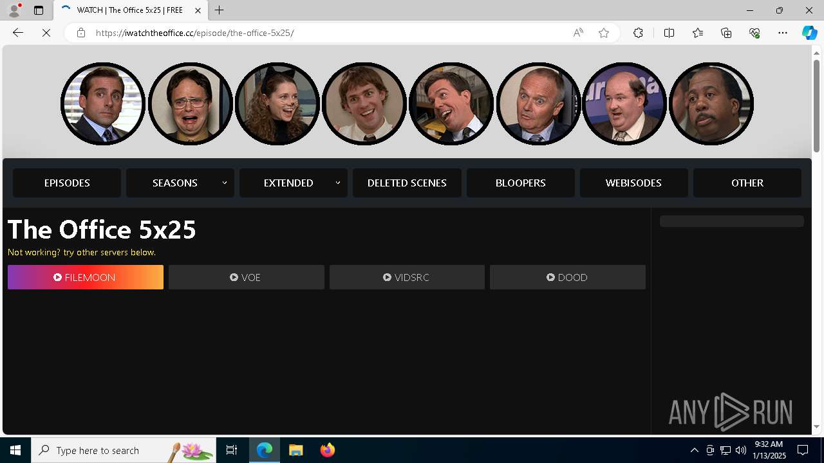Open File Explorer from taskbar

coord(296,450)
